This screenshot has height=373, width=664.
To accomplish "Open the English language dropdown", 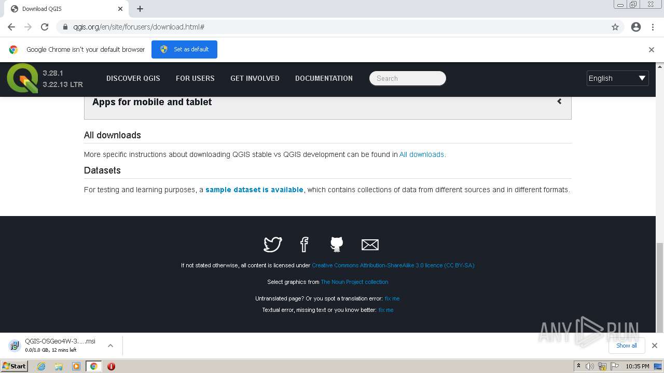I will click(x=617, y=78).
